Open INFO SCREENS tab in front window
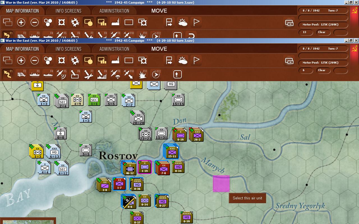The image size is (359, 224). tap(68, 49)
